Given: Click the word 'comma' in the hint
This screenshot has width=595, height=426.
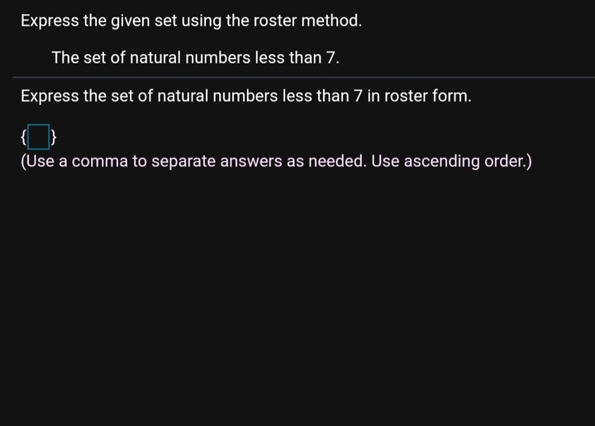Looking at the screenshot, I should [100, 161].
